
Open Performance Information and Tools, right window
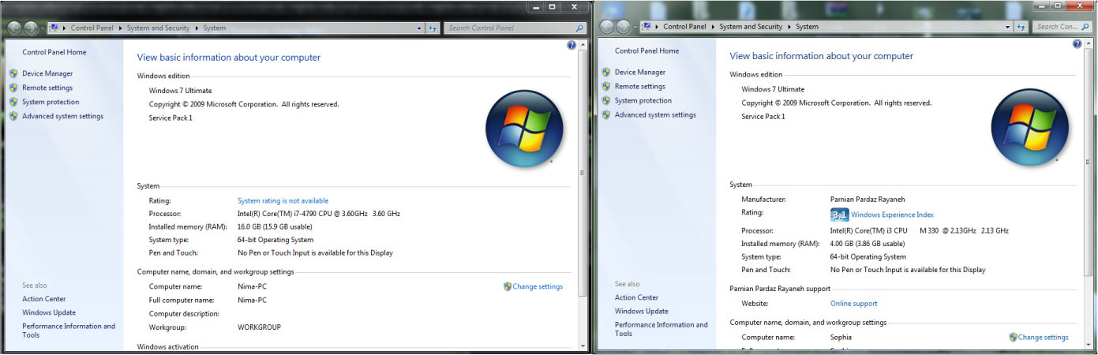click(661, 329)
